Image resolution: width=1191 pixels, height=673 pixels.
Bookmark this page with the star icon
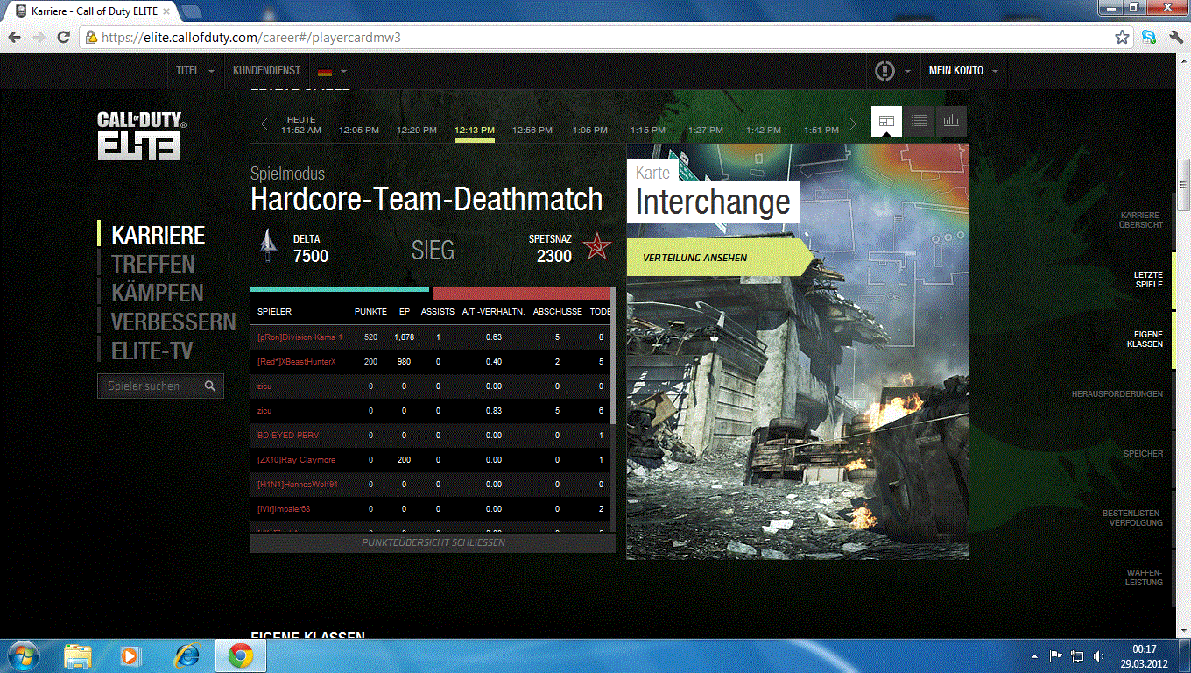point(1122,38)
